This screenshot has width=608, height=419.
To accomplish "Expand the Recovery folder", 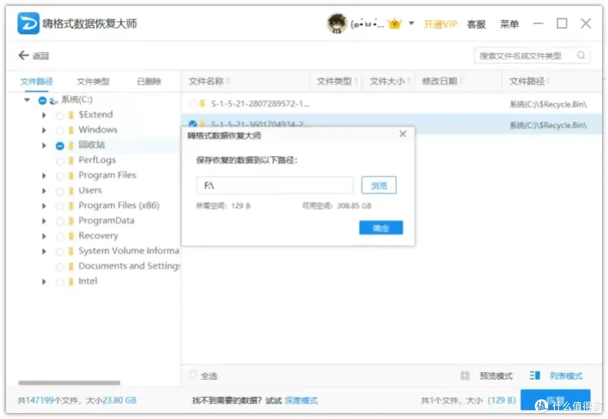I will point(44,236).
